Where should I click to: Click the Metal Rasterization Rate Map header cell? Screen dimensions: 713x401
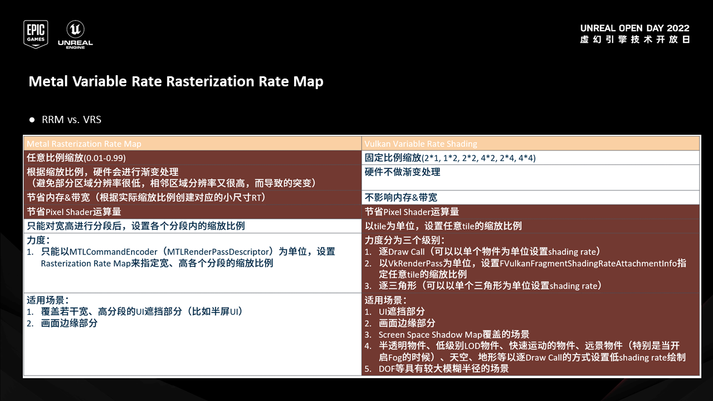84,143
